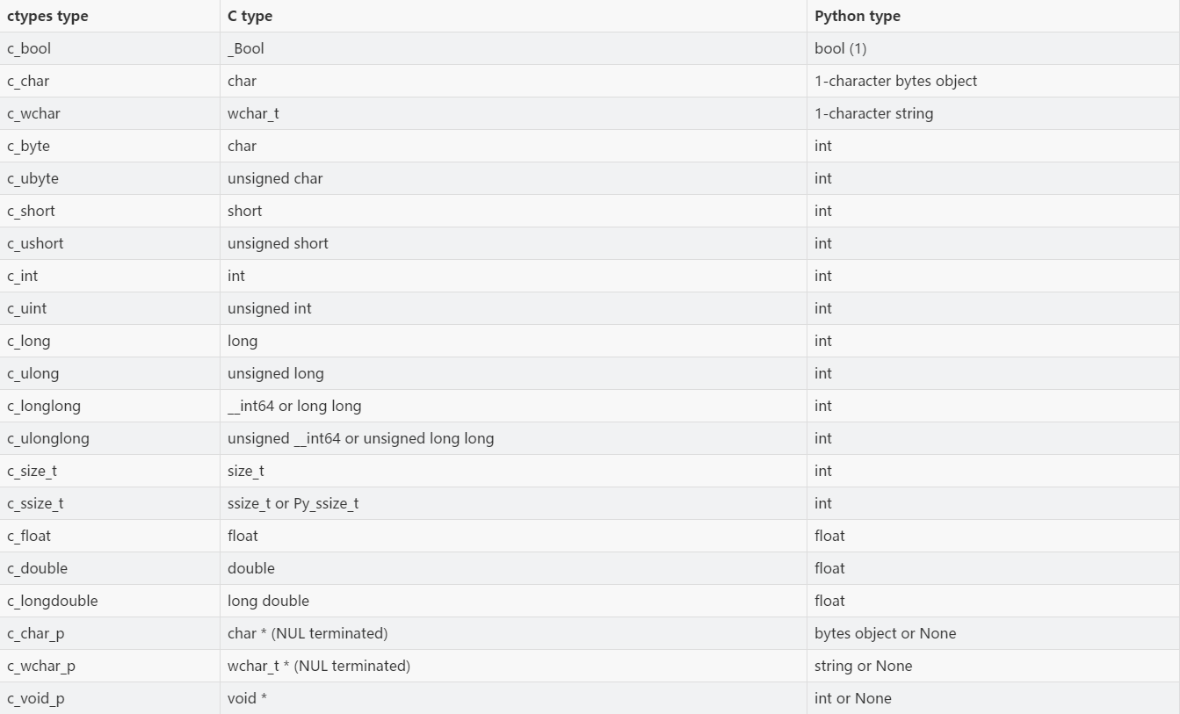Click the c_ulong type name
Screen dimensions: 1180x714
point(33,373)
